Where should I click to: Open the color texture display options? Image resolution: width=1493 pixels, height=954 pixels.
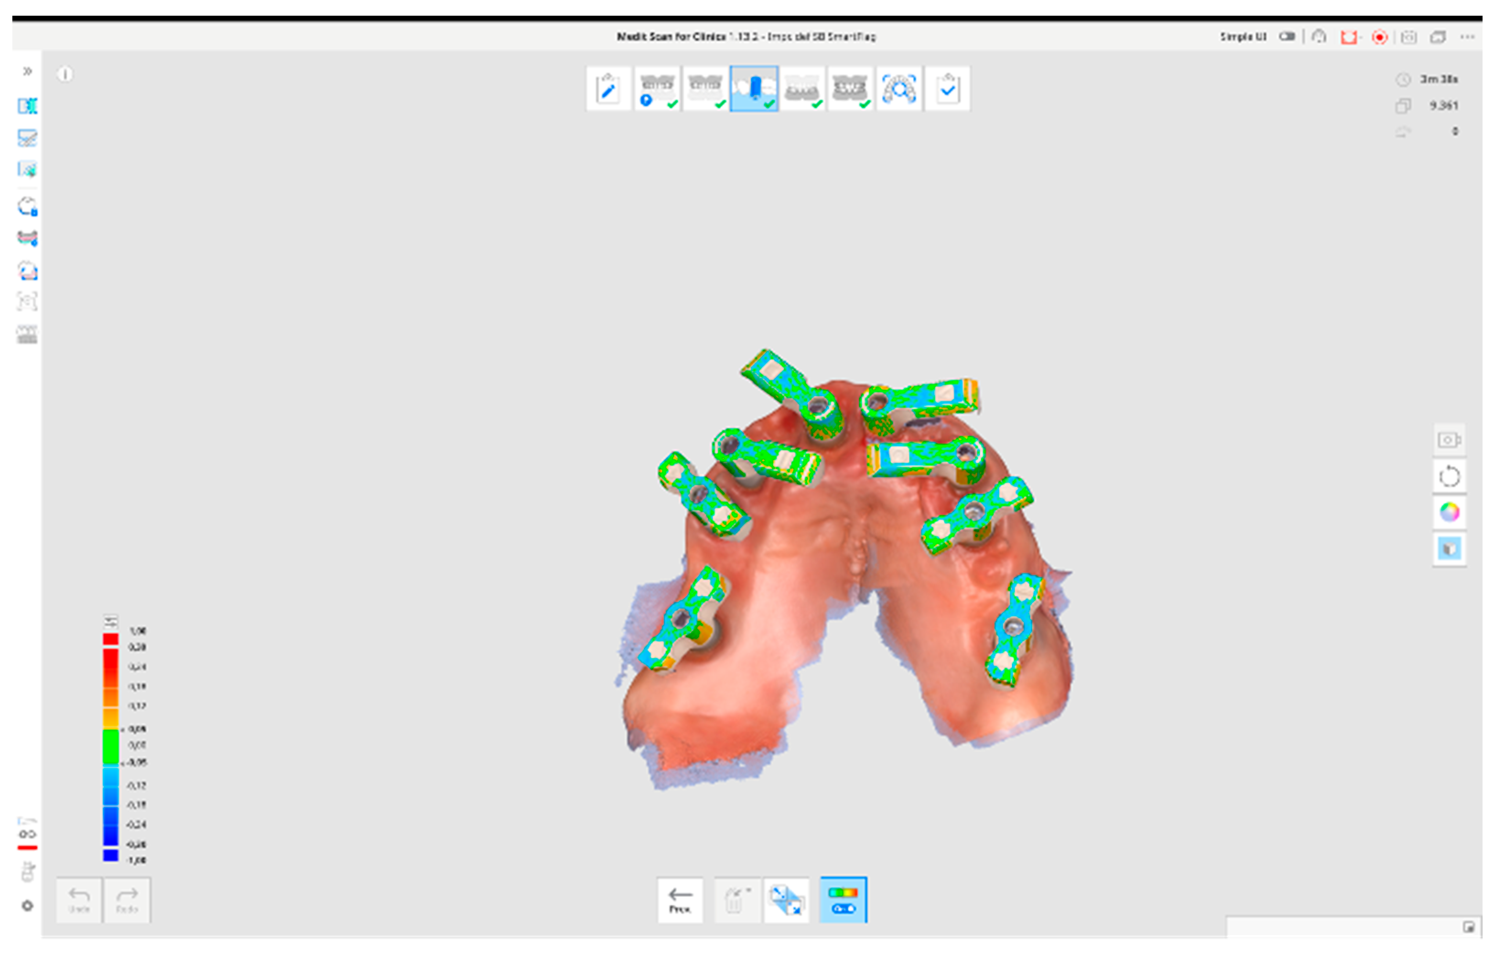[x=1450, y=512]
